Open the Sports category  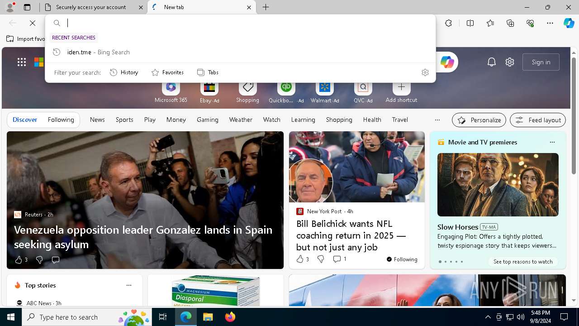coord(124,120)
